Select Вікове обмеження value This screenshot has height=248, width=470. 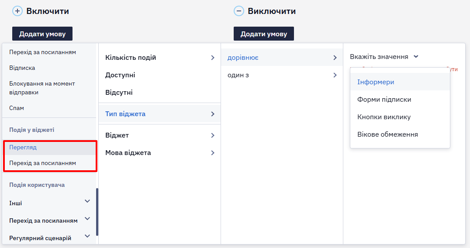pos(400,134)
